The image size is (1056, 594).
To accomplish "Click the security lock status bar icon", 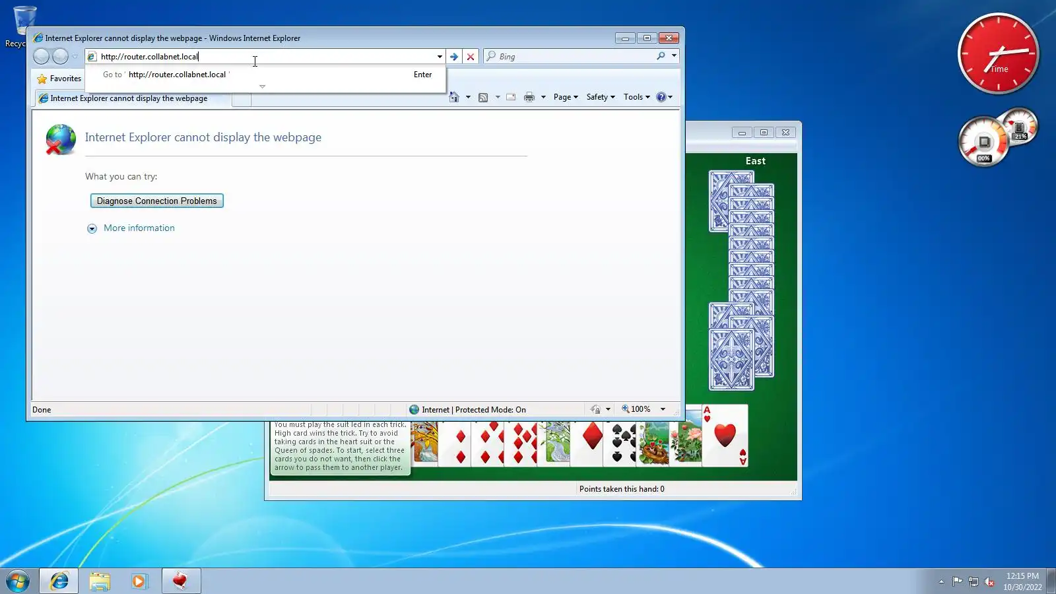I will [x=595, y=409].
